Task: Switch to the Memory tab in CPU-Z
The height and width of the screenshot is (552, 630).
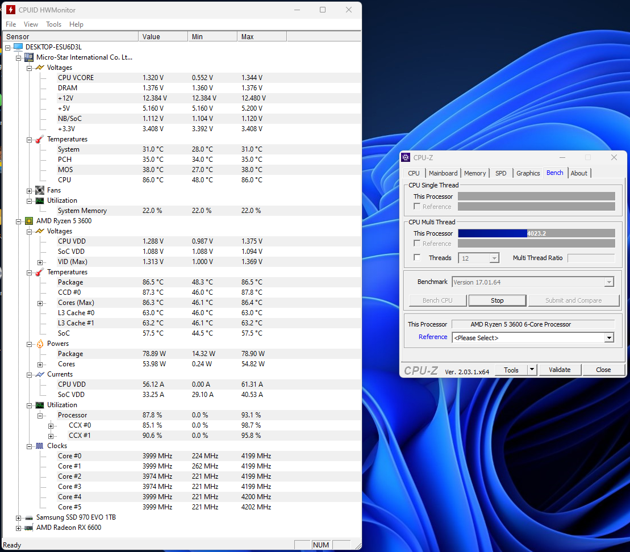Action: (x=474, y=173)
